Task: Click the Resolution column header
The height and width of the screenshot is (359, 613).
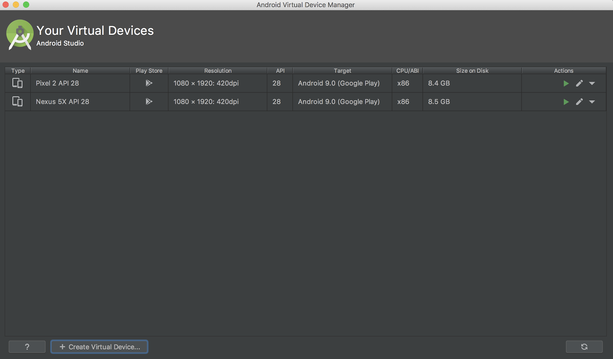Action: [x=218, y=71]
